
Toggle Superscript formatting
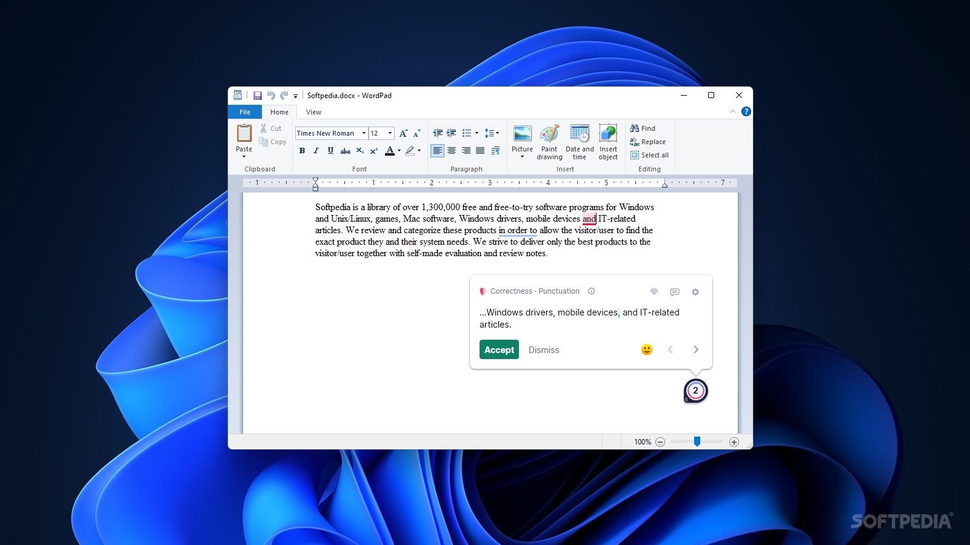pyautogui.click(x=374, y=151)
